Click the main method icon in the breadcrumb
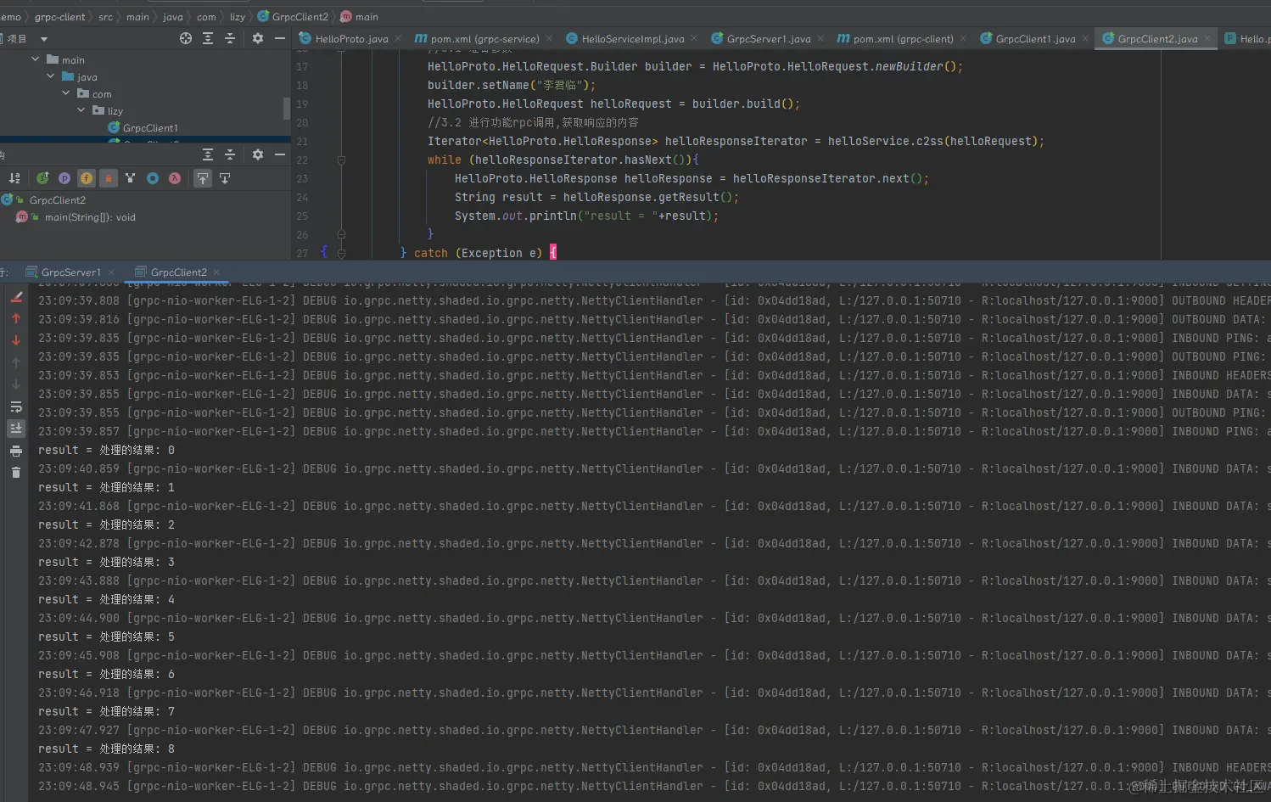Image resolution: width=1271 pixels, height=802 pixels. click(346, 17)
